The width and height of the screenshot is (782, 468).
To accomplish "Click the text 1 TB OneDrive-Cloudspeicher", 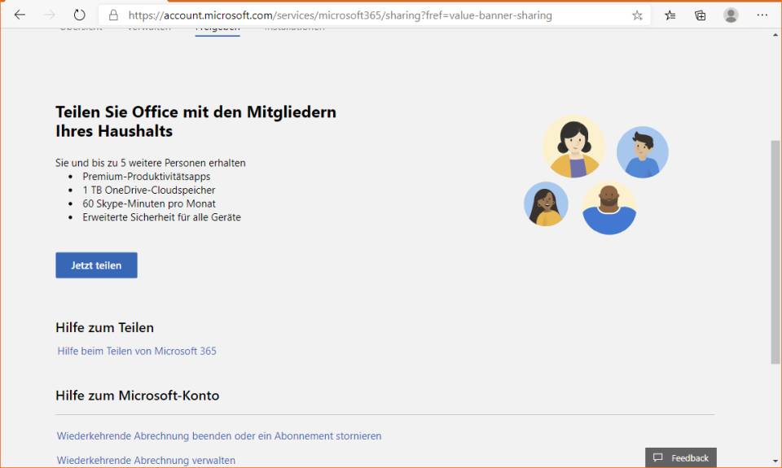I will [148, 190].
